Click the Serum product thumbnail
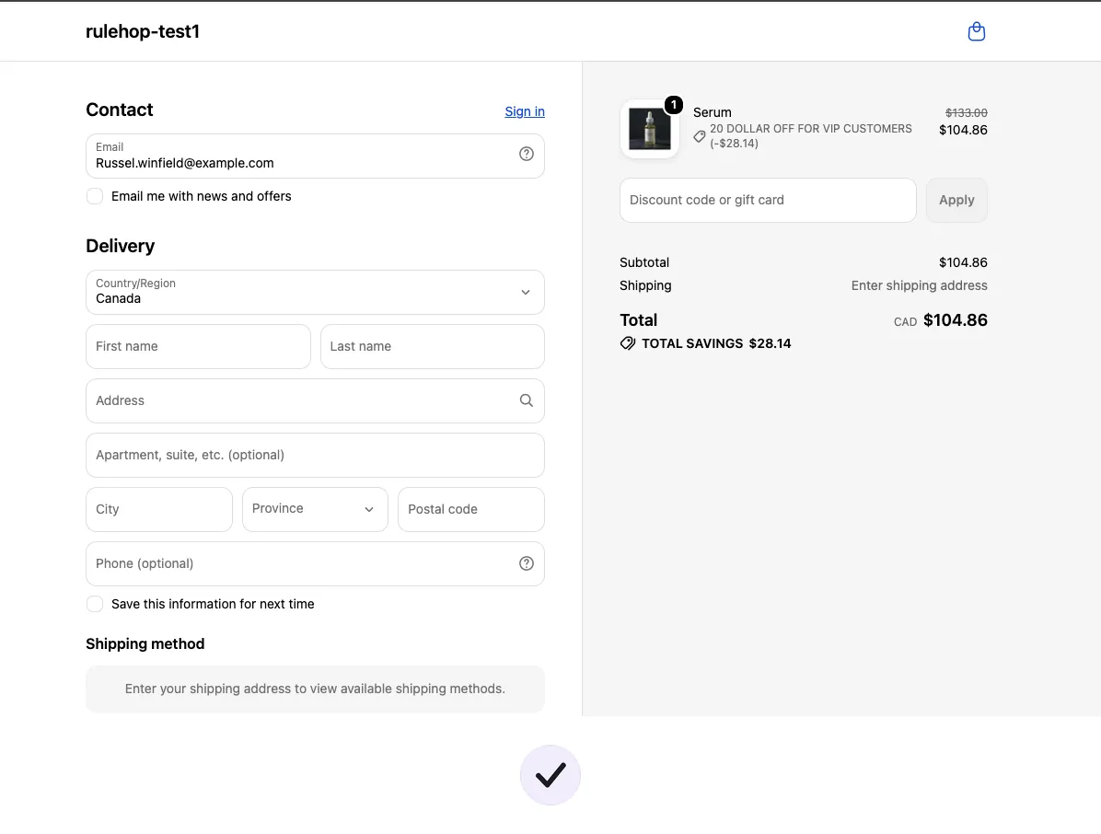This screenshot has height=834, width=1101. point(650,129)
